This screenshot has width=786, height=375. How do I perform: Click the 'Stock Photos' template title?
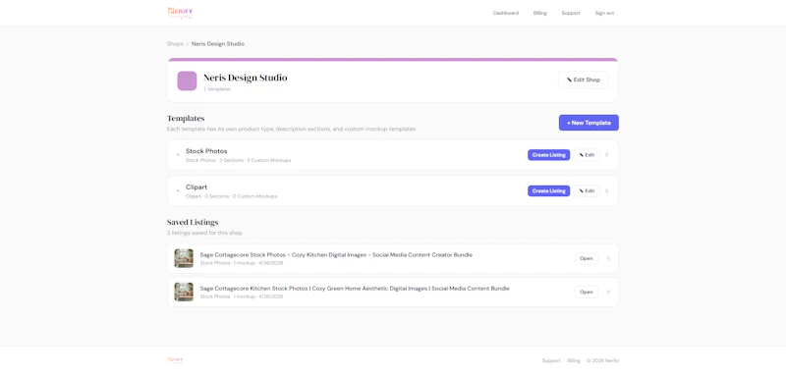pyautogui.click(x=206, y=151)
